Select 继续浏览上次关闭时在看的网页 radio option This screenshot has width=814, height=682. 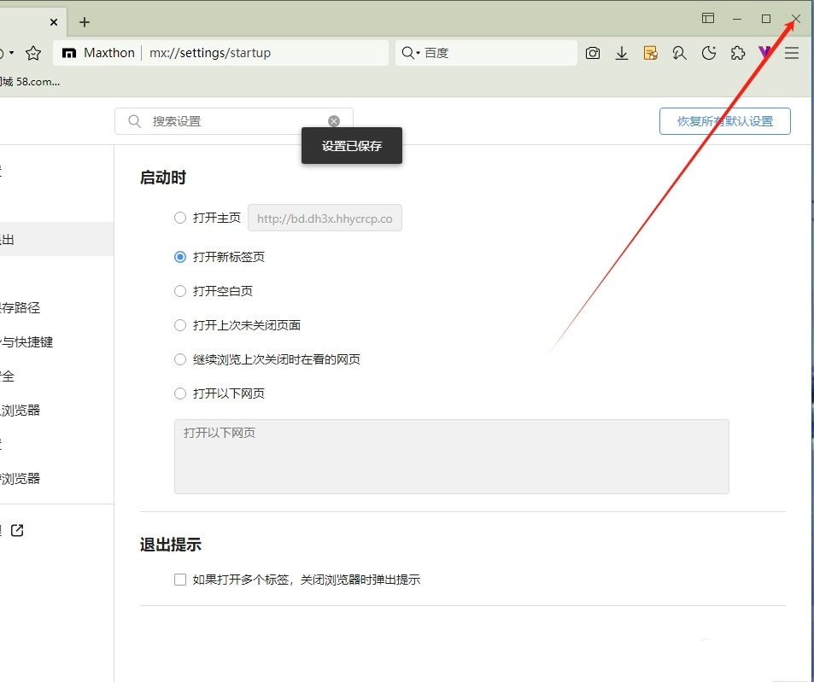(x=180, y=360)
